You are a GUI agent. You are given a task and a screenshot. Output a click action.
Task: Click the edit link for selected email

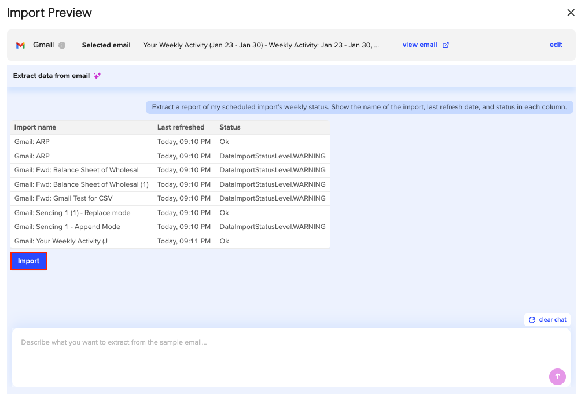pyautogui.click(x=556, y=45)
